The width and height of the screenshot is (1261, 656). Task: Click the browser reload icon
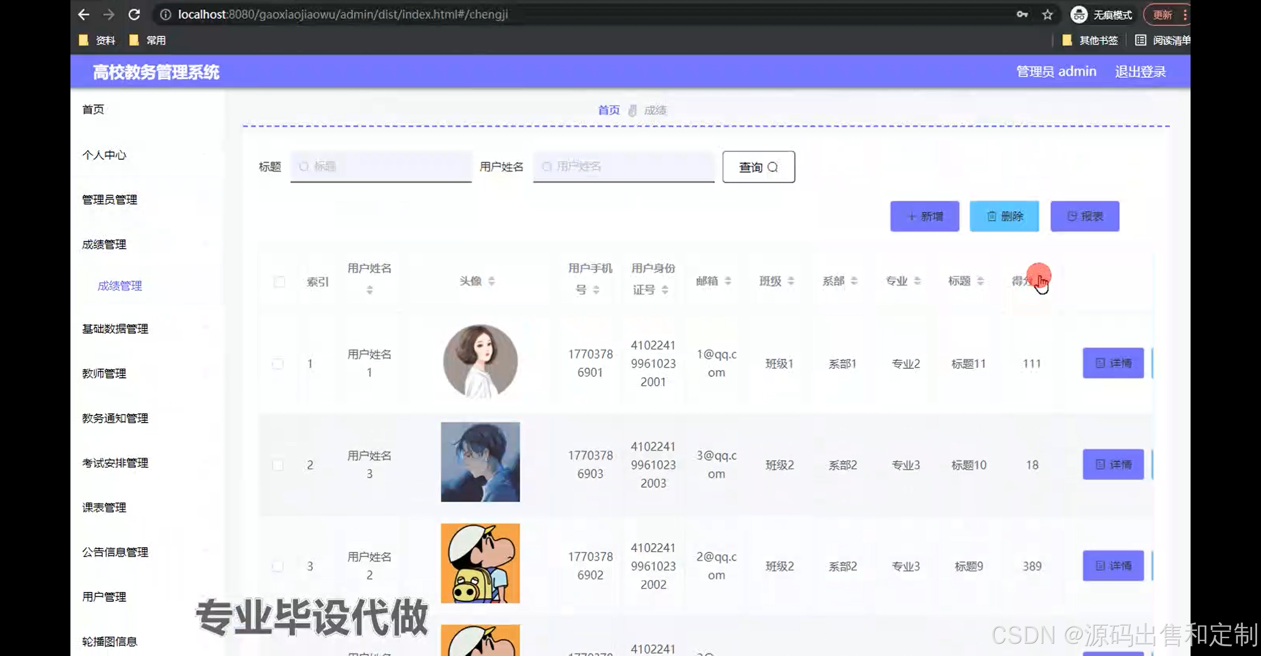pos(134,15)
